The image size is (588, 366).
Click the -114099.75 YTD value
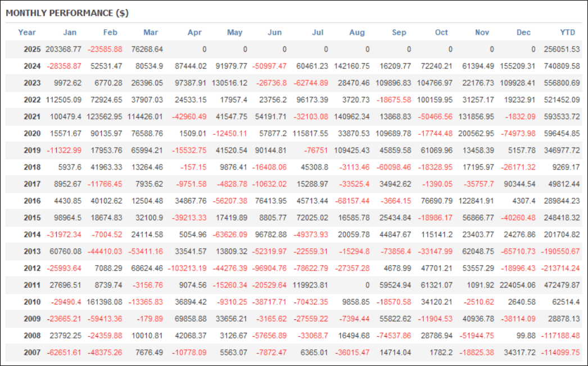point(560,353)
